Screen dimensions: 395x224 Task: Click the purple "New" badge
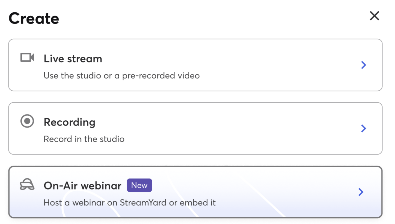(139, 185)
